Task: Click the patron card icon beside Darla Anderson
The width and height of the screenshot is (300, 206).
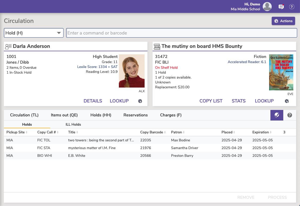Action: point(8,46)
